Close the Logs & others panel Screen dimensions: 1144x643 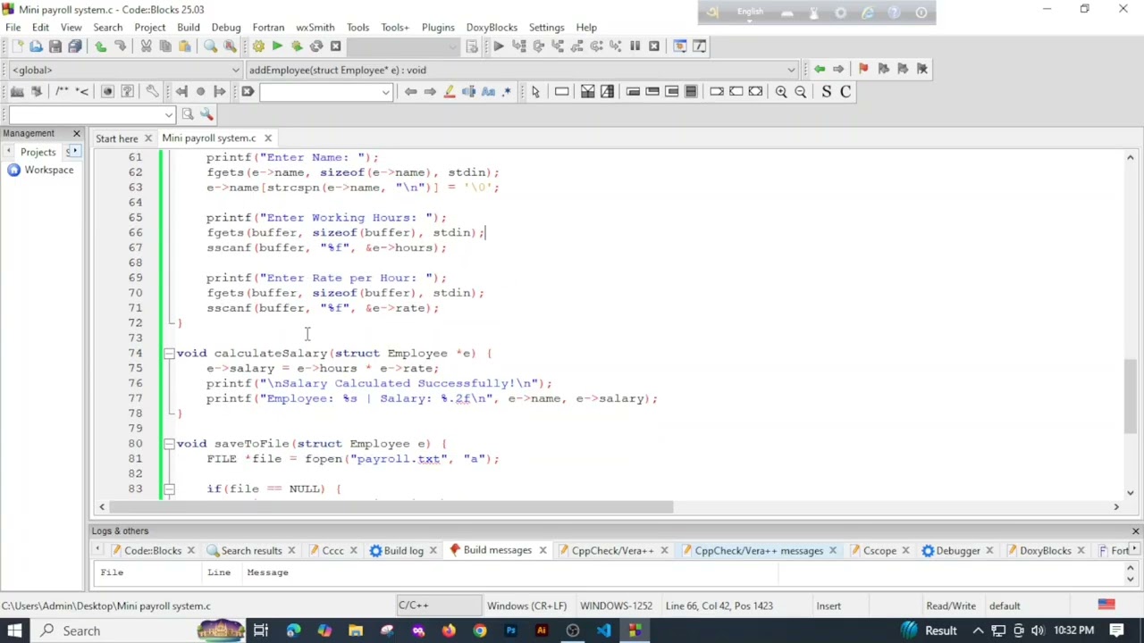pyautogui.click(x=1135, y=531)
